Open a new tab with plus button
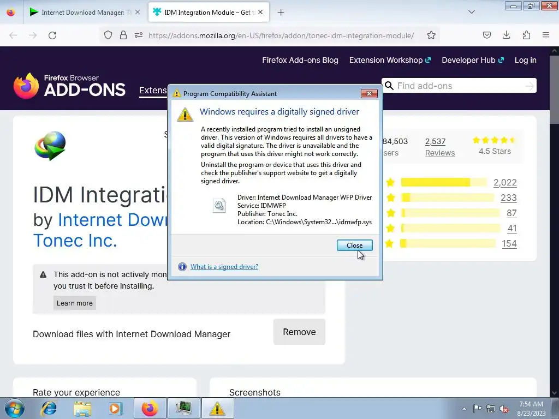 [x=281, y=13]
